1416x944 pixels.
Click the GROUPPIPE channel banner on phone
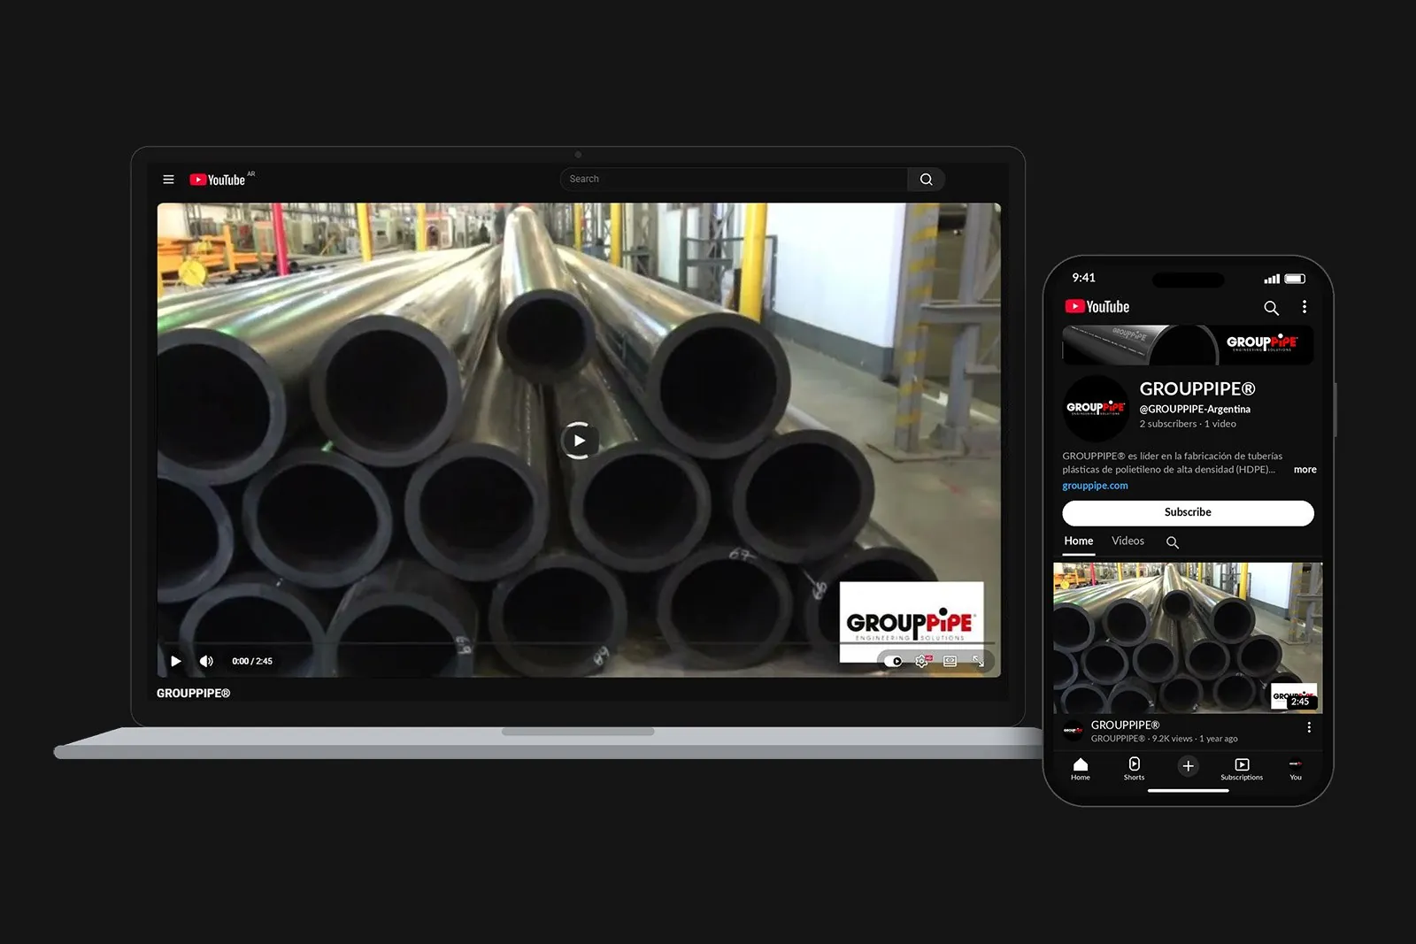point(1188,345)
